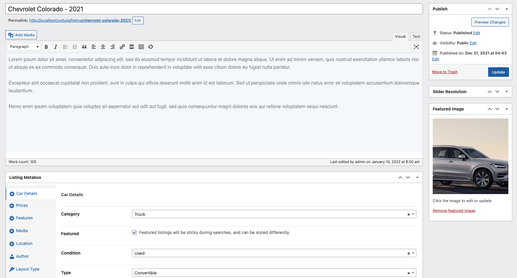Apply italic formatting in editor toolbar
Screen dimensions: 517x278
[x=56, y=47]
